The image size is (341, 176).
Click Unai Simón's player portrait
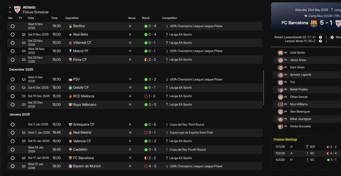[x=280, y=53]
